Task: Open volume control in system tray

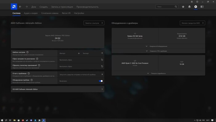Action: point(200,120)
